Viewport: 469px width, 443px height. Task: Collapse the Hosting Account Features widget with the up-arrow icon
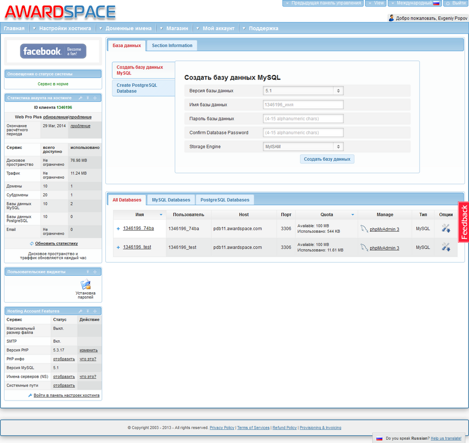click(x=88, y=311)
